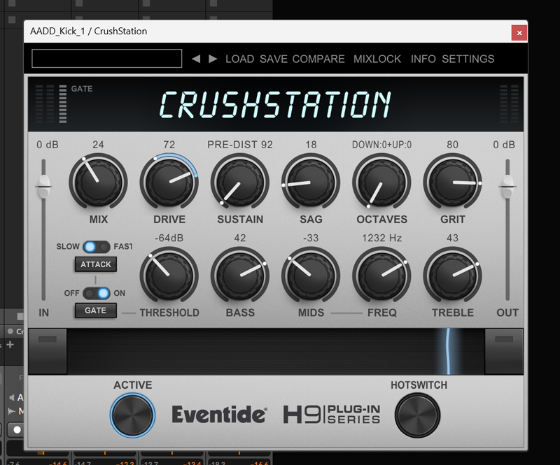Click the CRUSHSTATION preset display

pos(275,104)
